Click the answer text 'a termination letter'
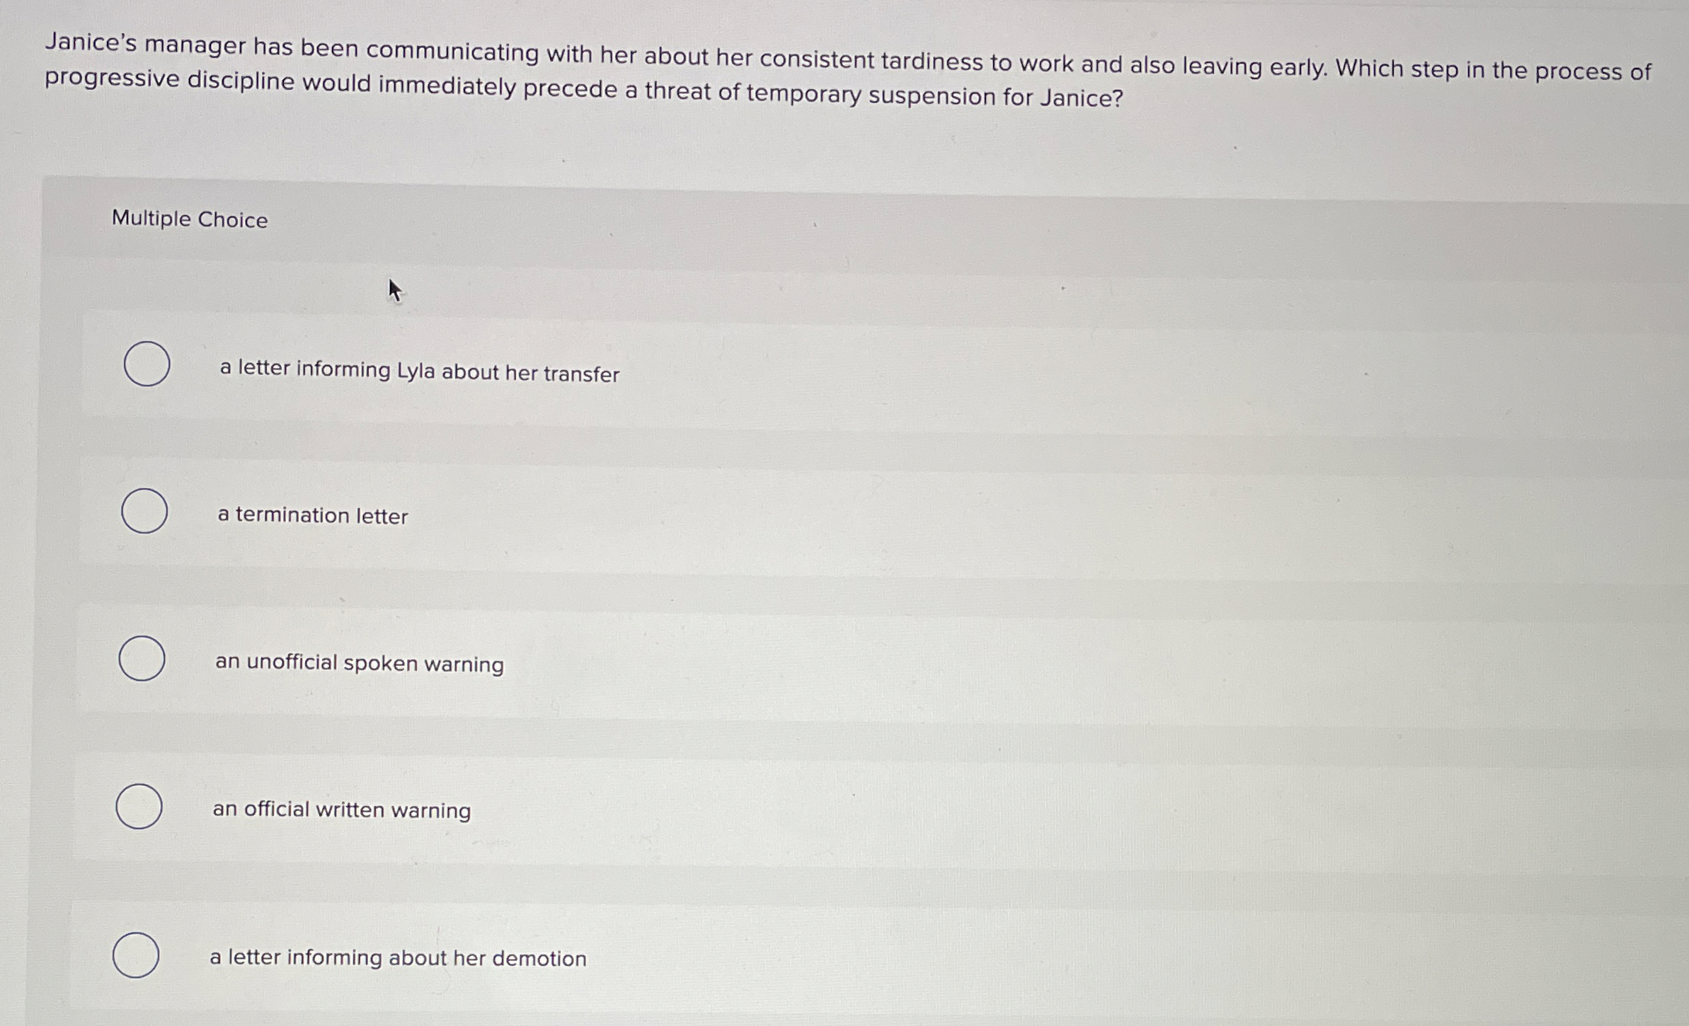The width and height of the screenshot is (1689, 1026). click(311, 516)
